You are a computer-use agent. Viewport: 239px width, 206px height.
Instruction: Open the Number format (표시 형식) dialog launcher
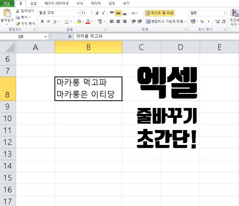coord(225,30)
